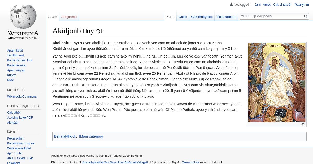Click the Wikipedia globe logo

point(23,21)
